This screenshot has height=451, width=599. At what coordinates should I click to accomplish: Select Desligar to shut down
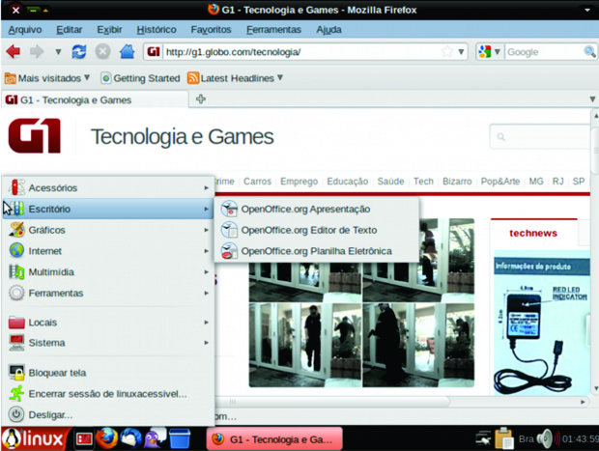(108, 414)
